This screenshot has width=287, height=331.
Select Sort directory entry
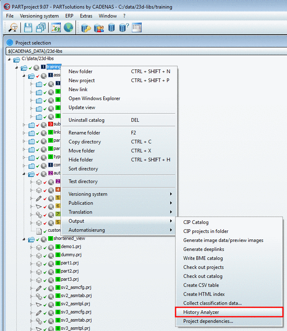tap(119, 169)
